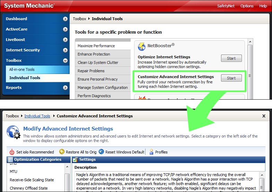
Task: Expand the LiveBoost arrow icon
Action: pyautogui.click(x=65, y=40)
